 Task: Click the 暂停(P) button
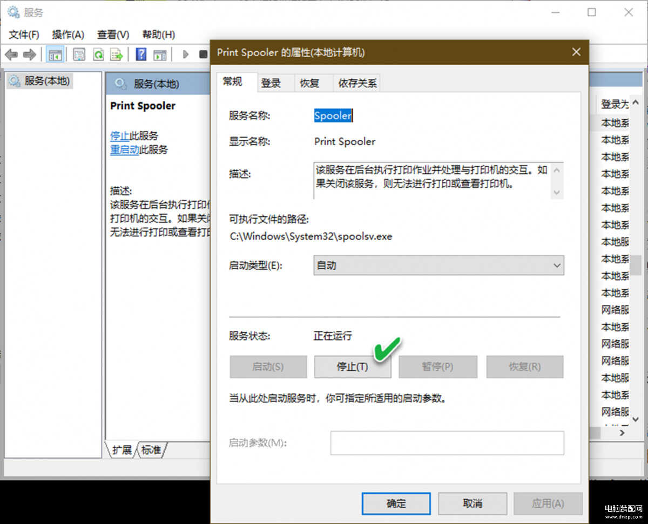click(438, 366)
